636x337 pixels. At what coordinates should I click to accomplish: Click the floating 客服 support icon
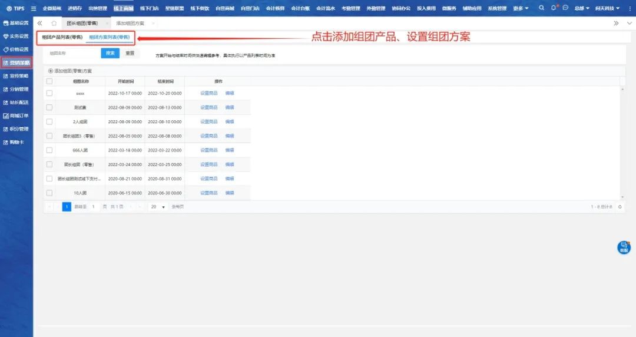(x=624, y=247)
